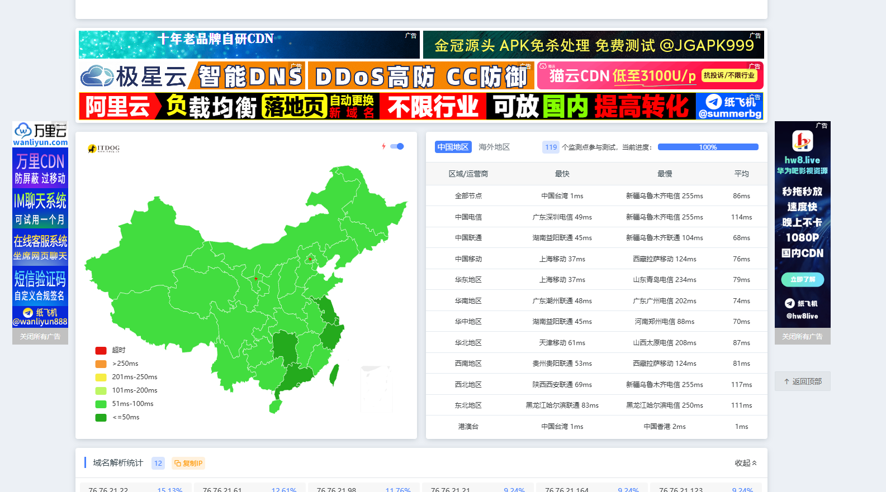Screen dimensions: 886x492
Task: Click the 广东深圳电信 49ms cell
Action: point(562,217)
